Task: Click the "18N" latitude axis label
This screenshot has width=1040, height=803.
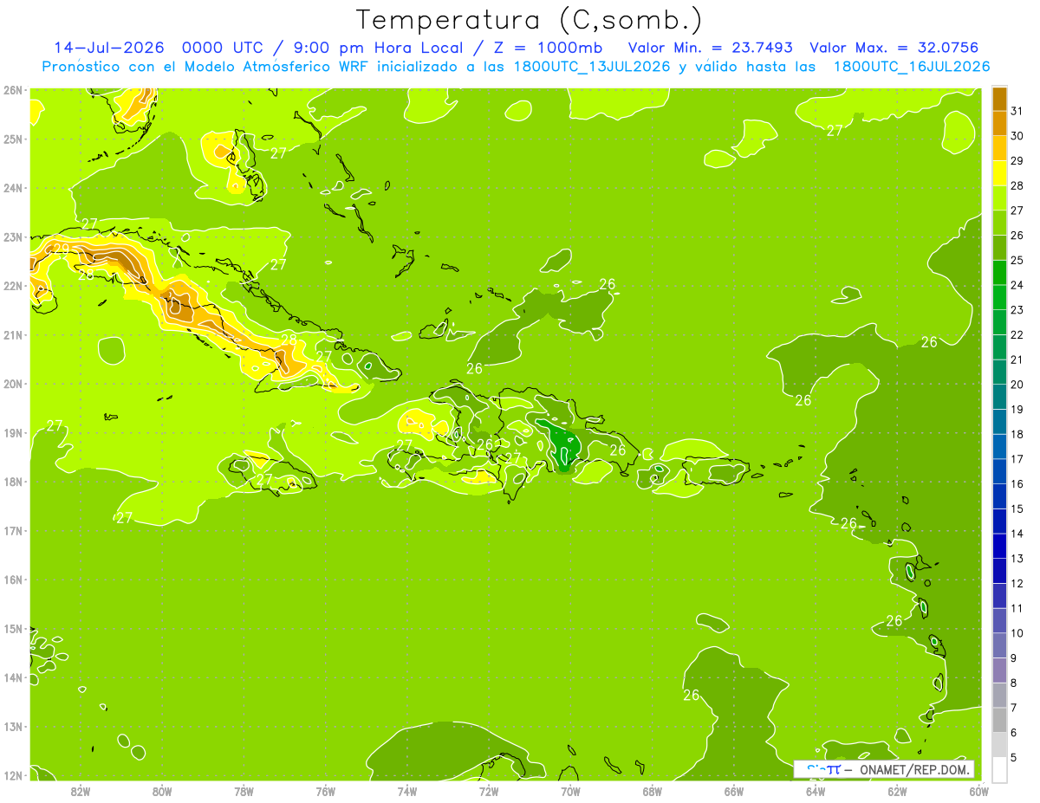Action: click(x=13, y=482)
